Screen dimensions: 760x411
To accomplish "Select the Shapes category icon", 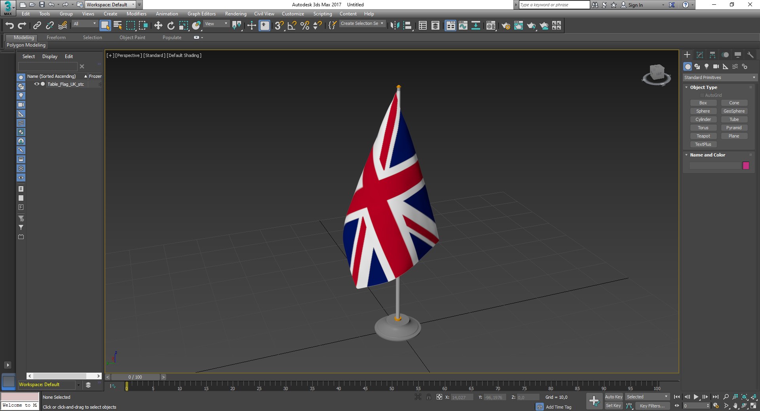I will [x=697, y=66].
